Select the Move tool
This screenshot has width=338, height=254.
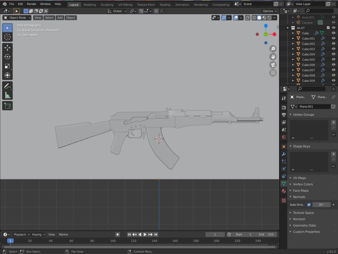[7, 47]
